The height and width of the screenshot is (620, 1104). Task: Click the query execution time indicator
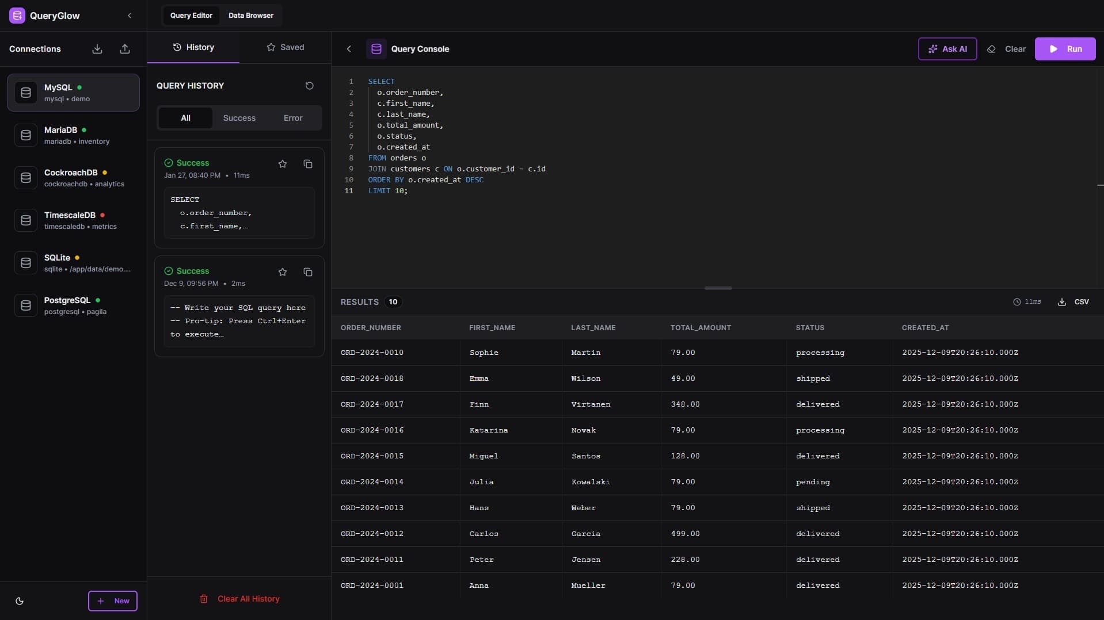(x=1027, y=301)
